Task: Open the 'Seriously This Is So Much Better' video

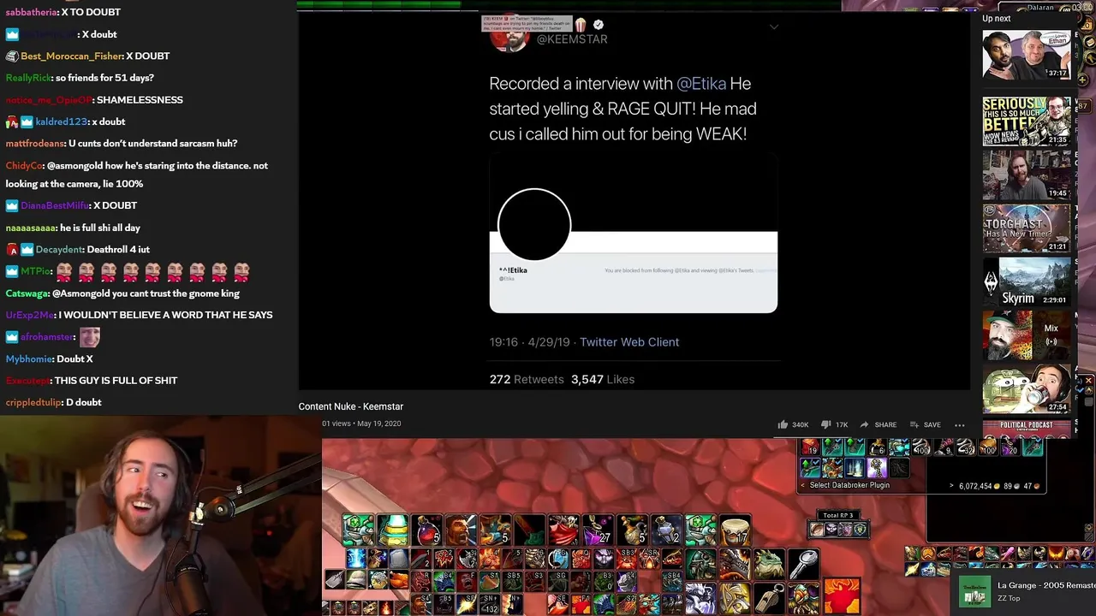Action: pos(1026,121)
